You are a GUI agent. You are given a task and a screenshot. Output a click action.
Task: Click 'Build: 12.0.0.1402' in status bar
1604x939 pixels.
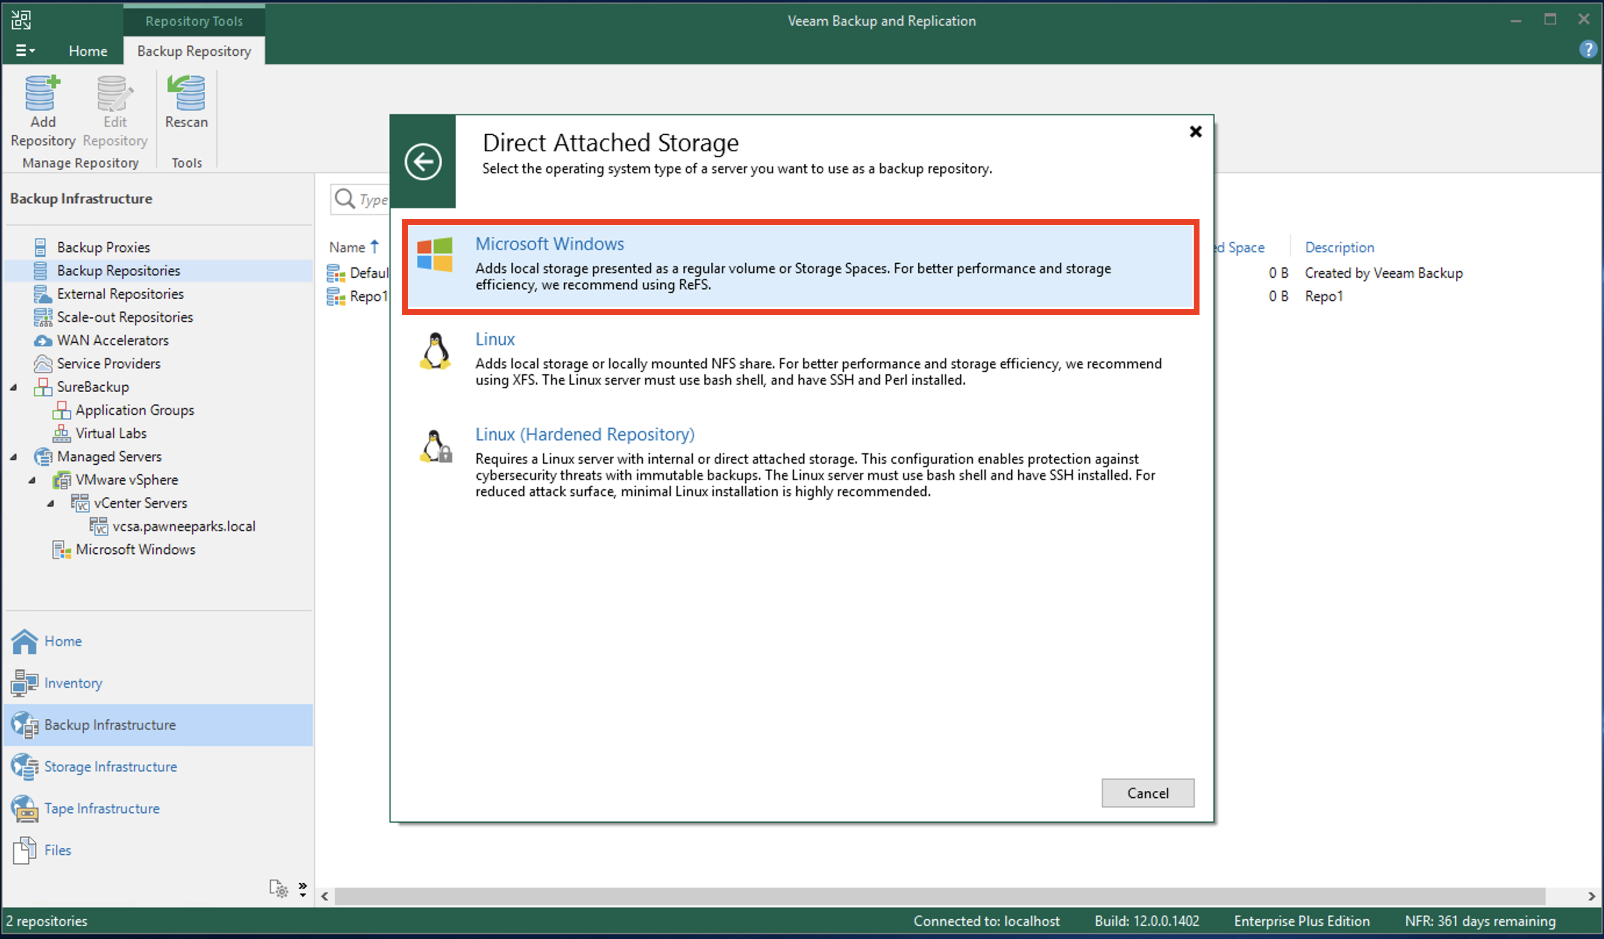pyautogui.click(x=1147, y=921)
